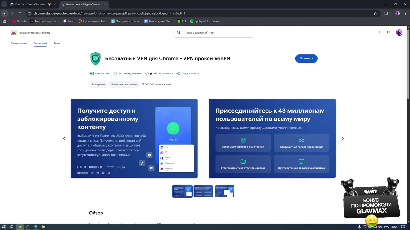Open the Chrome profile avatar in toolbar
410x230 pixels.
(398, 13)
